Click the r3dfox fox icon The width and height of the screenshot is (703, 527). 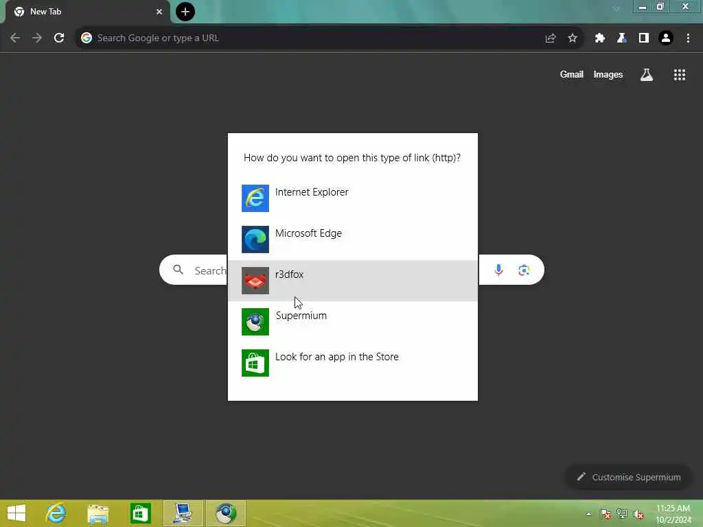[255, 281]
